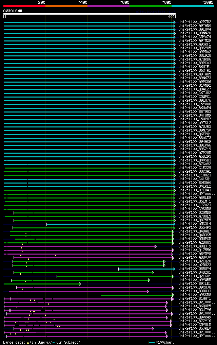Select label UniRef100_A5BZ93
Image resolution: width=217 pixels, height=345 pixels.
tap(195, 157)
